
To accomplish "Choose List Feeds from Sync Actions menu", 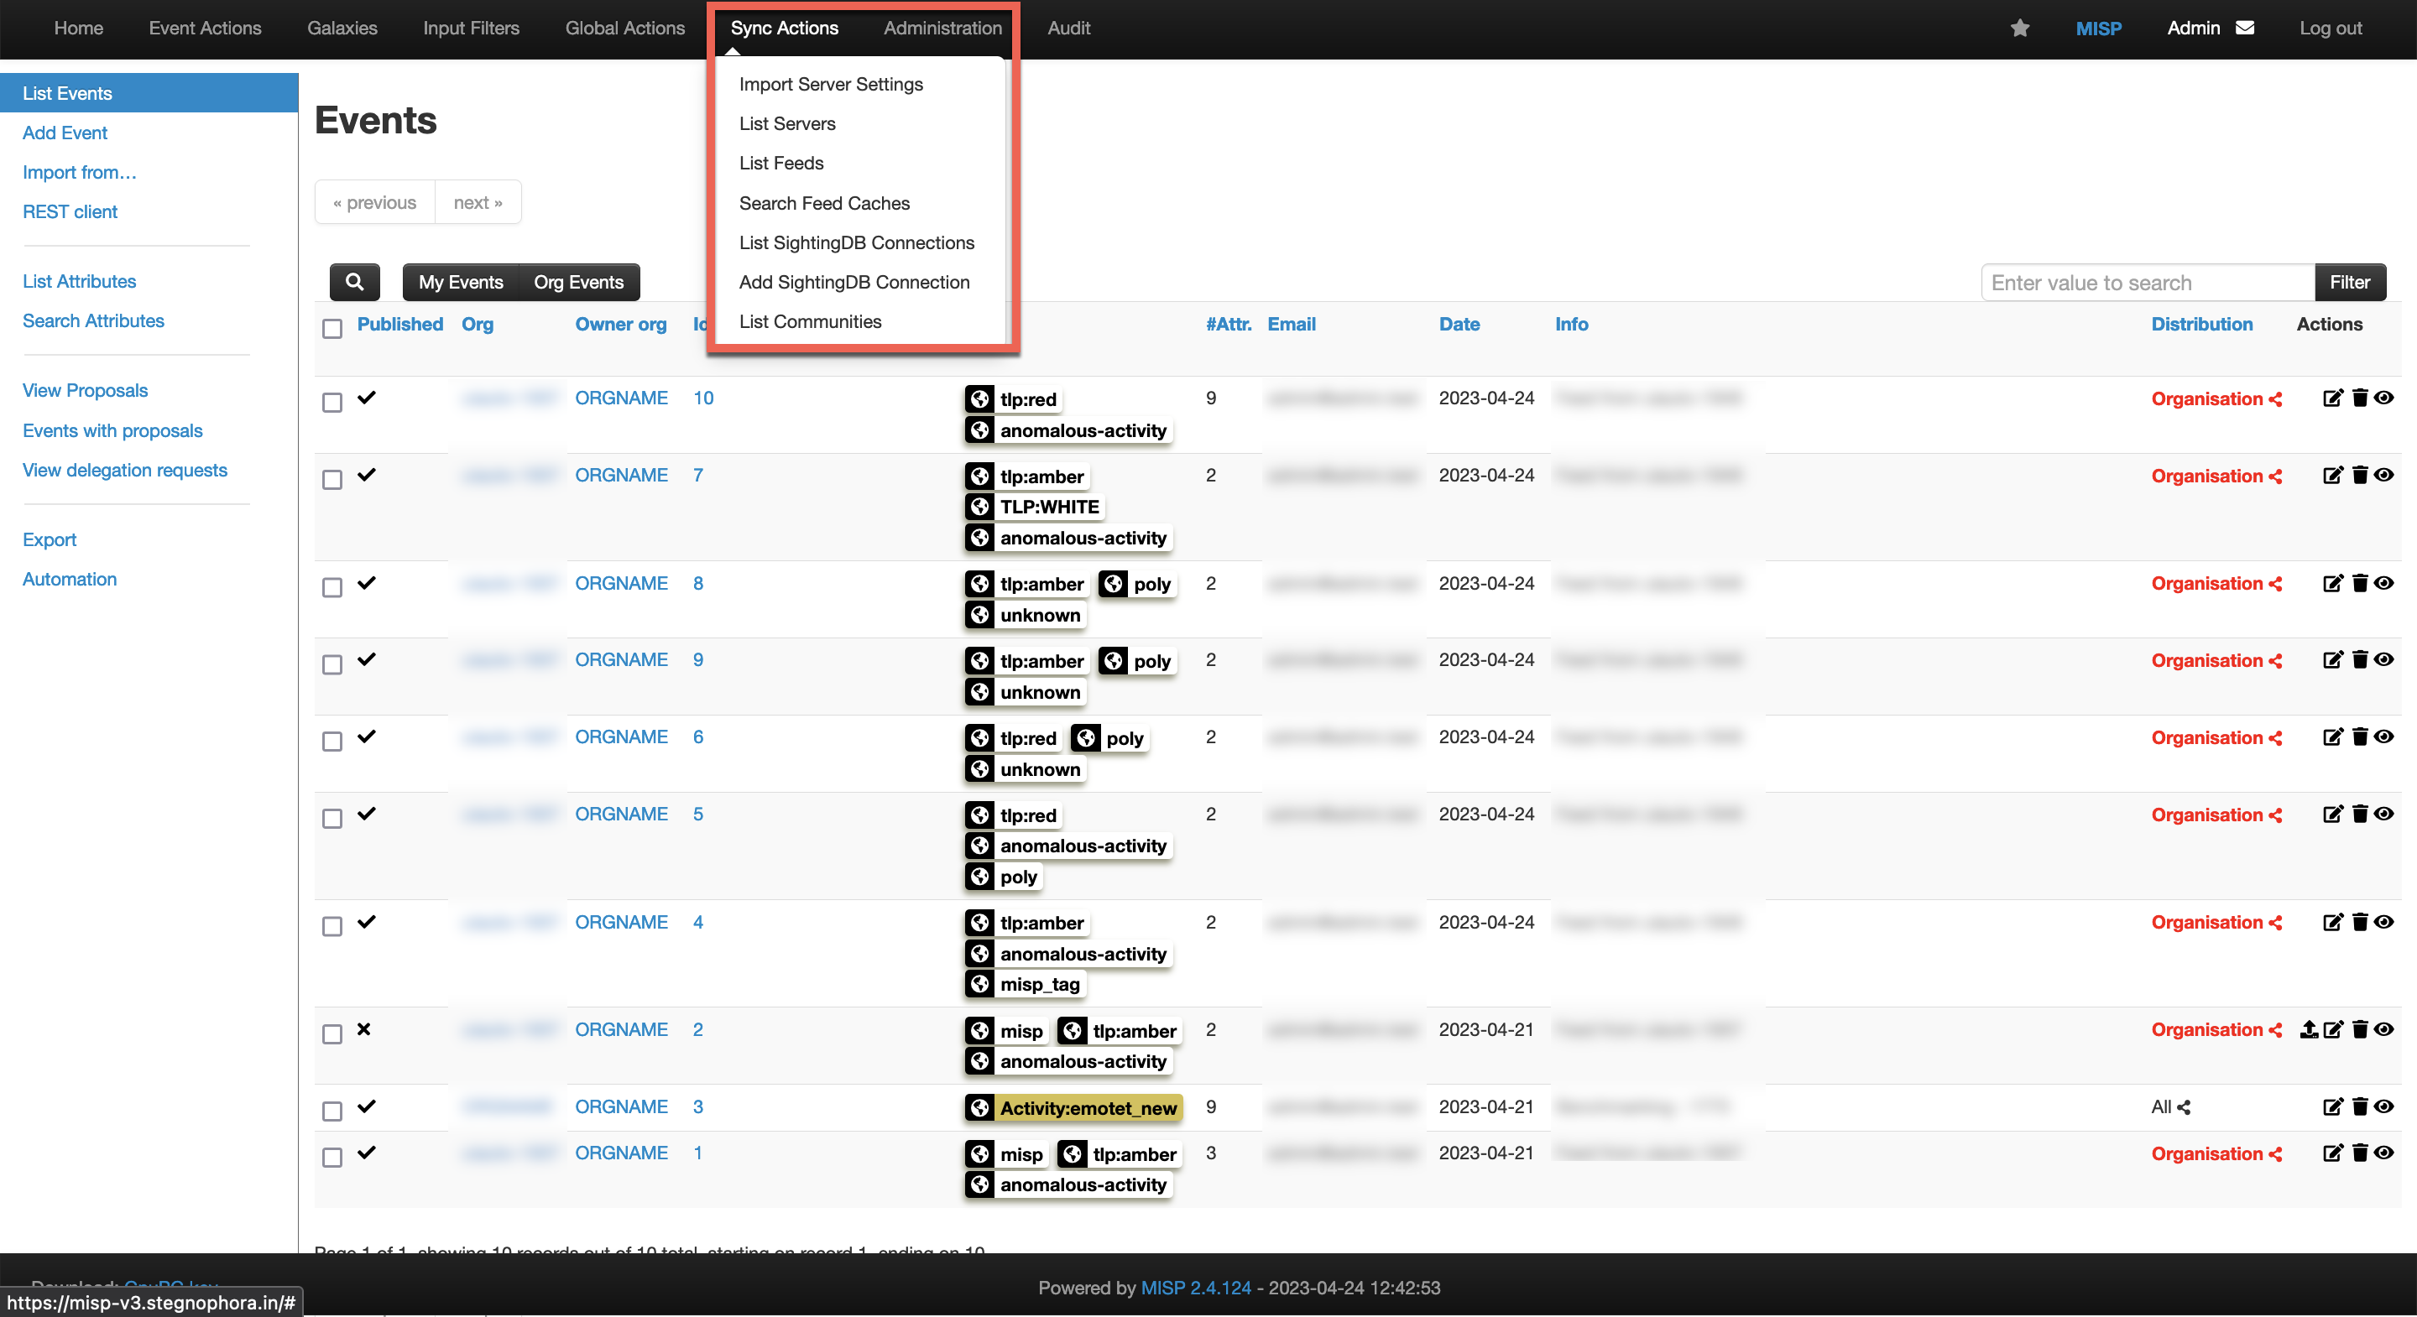I will [780, 164].
